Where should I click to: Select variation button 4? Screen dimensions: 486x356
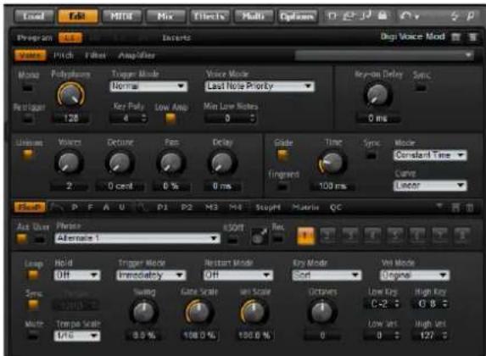click(373, 236)
